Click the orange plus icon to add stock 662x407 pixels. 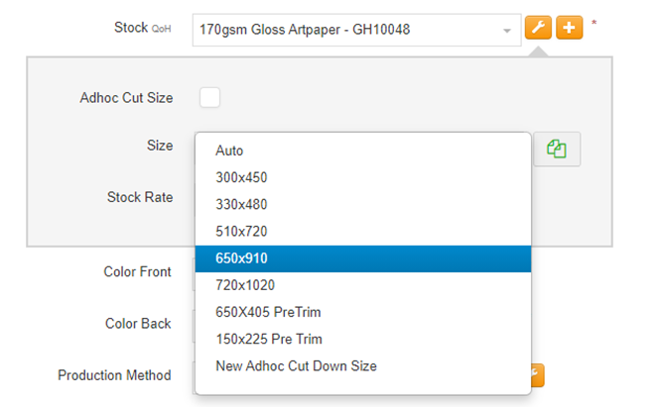pos(569,29)
